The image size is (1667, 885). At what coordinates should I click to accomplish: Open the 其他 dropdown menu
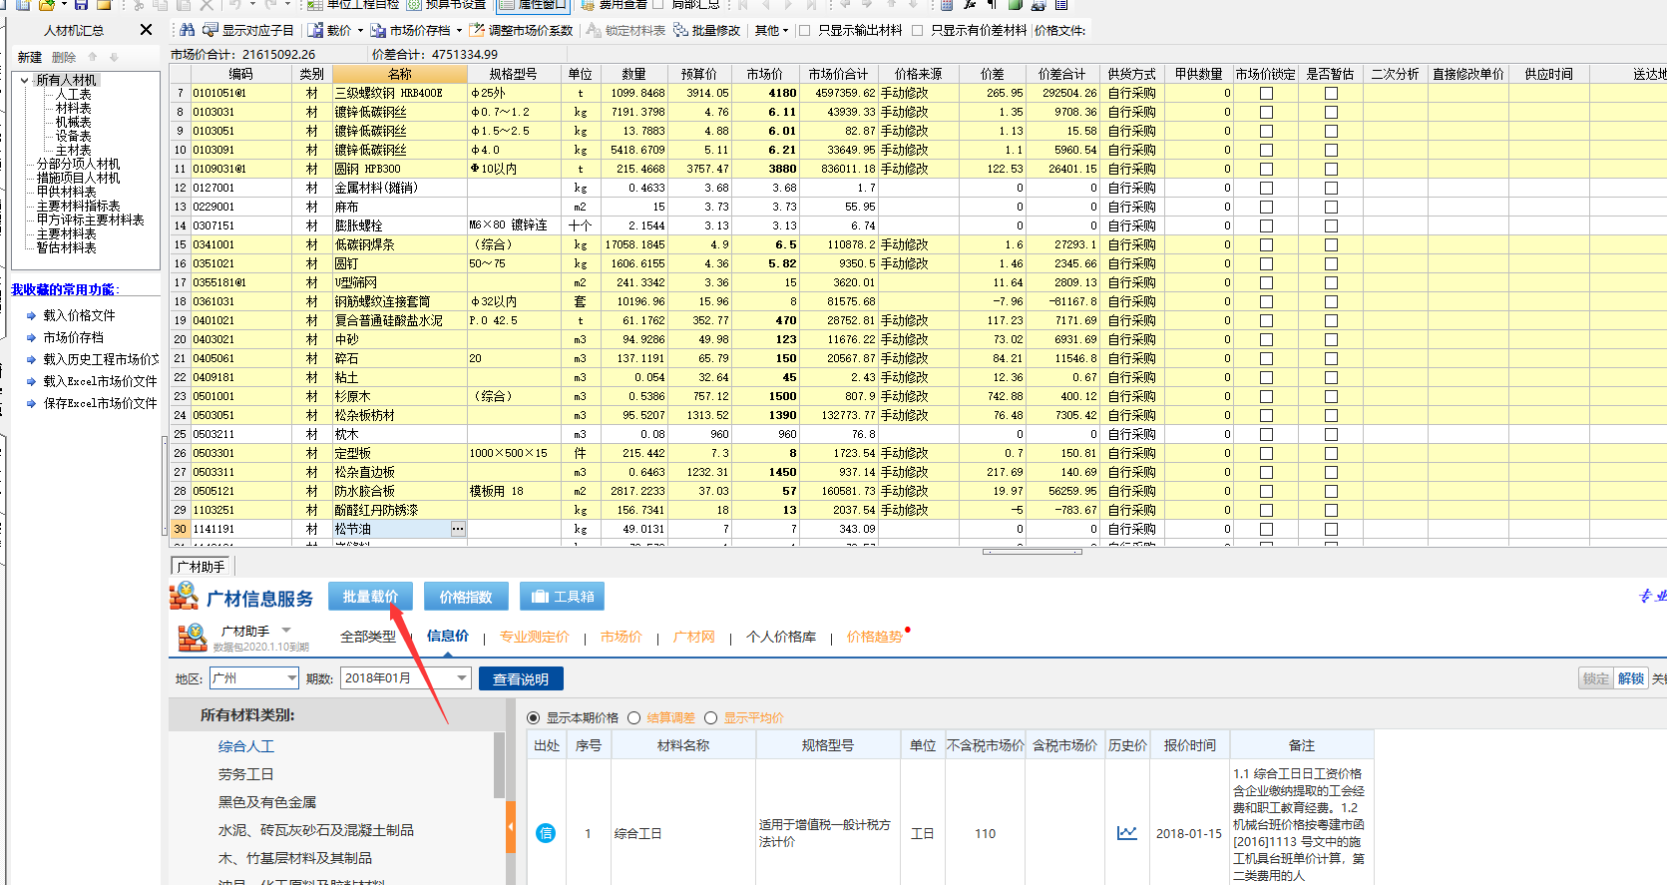pyautogui.click(x=771, y=30)
